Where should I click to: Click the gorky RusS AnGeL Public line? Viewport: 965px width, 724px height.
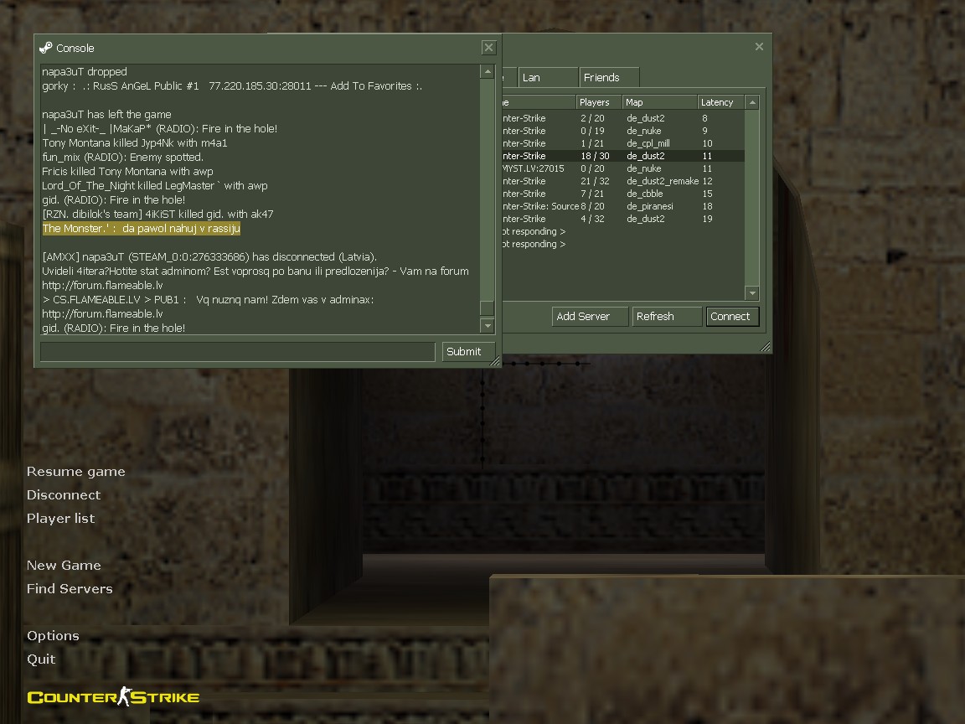click(232, 86)
